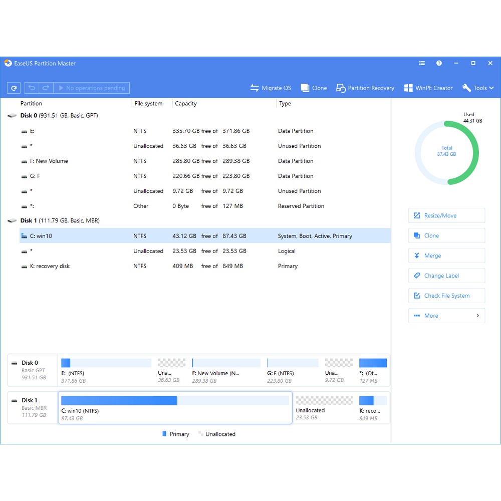Sort by the Capacity column header

pyautogui.click(x=186, y=104)
